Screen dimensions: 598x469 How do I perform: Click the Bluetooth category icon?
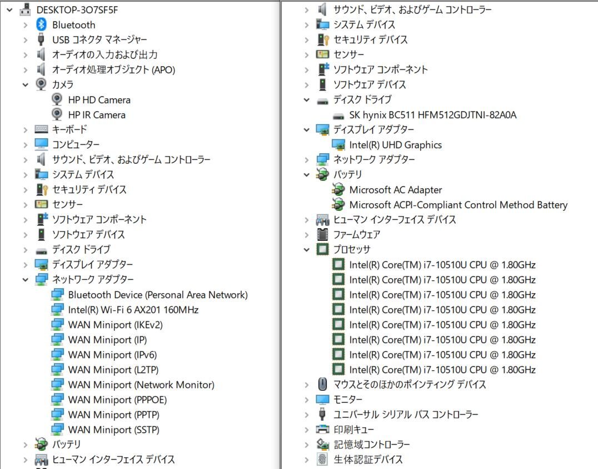pos(41,25)
